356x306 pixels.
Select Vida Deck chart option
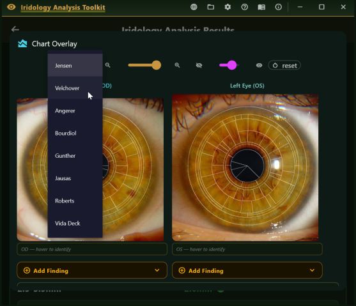(x=75, y=223)
